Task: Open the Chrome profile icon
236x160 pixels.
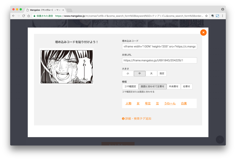Action: [222, 9]
